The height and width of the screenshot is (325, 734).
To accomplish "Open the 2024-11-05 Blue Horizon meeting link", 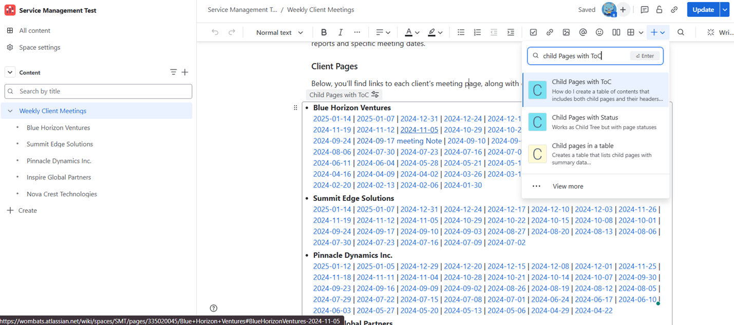I will click(419, 129).
